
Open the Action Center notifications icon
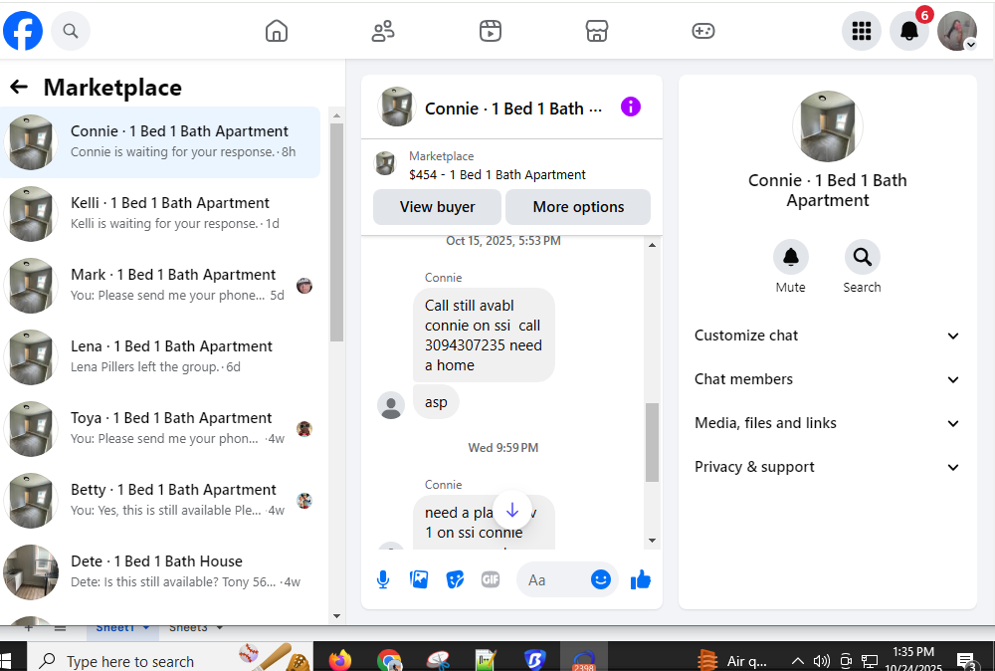tap(966, 661)
